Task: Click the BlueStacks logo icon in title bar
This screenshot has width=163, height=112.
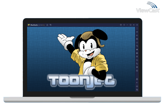Action: click(29, 25)
